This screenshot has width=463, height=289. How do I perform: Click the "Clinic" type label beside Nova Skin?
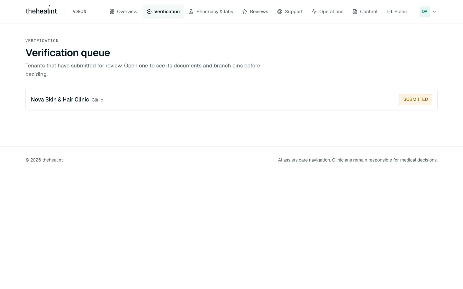[97, 100]
